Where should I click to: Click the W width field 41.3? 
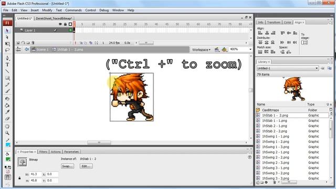point(36,174)
